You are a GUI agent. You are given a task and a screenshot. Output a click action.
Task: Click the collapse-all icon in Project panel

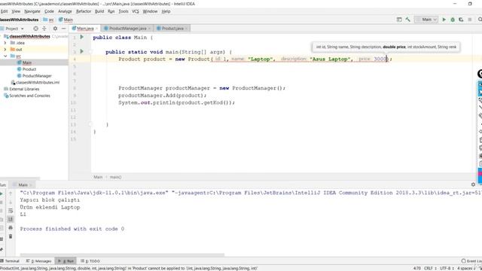click(44, 29)
